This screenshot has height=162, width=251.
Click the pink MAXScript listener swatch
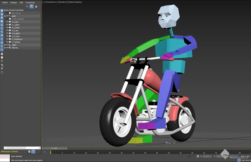pyautogui.click(x=5, y=156)
